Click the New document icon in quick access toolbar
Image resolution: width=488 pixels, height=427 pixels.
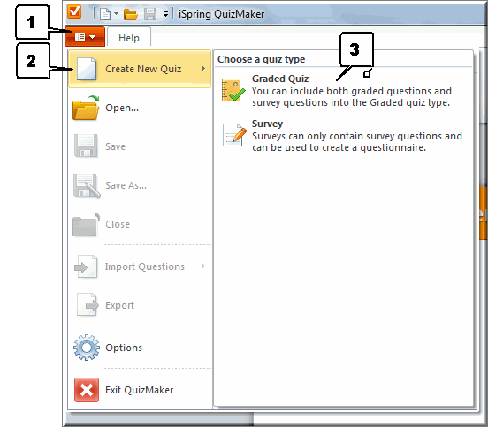105,14
